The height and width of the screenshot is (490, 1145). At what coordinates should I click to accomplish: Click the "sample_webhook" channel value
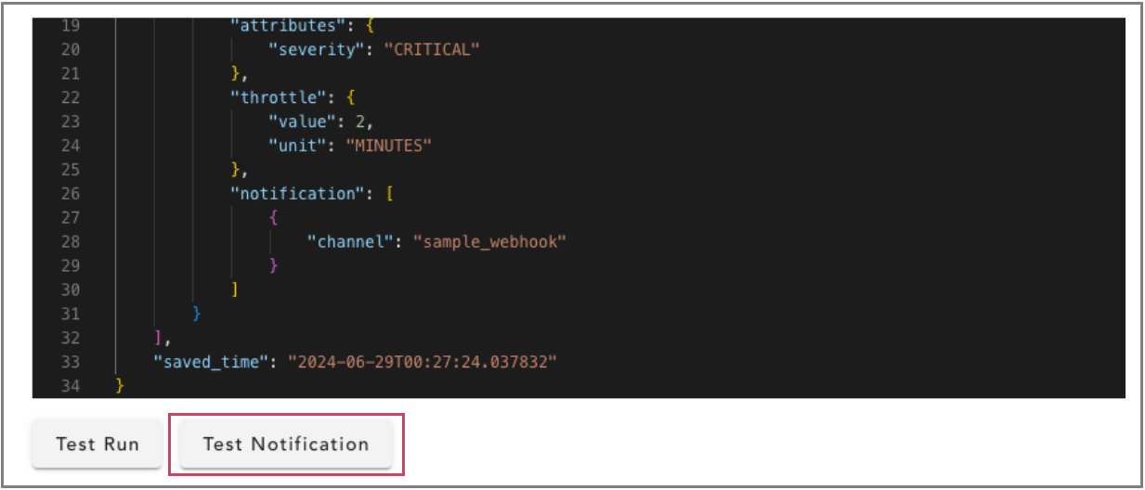(x=489, y=242)
